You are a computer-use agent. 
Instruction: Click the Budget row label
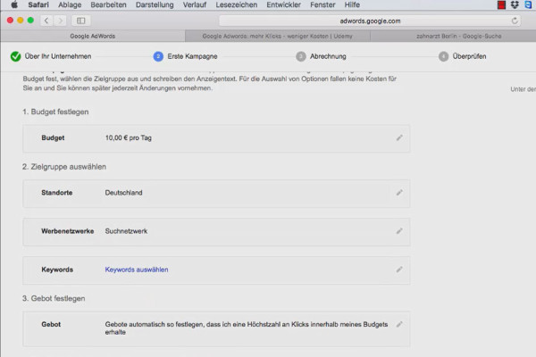[x=53, y=137]
